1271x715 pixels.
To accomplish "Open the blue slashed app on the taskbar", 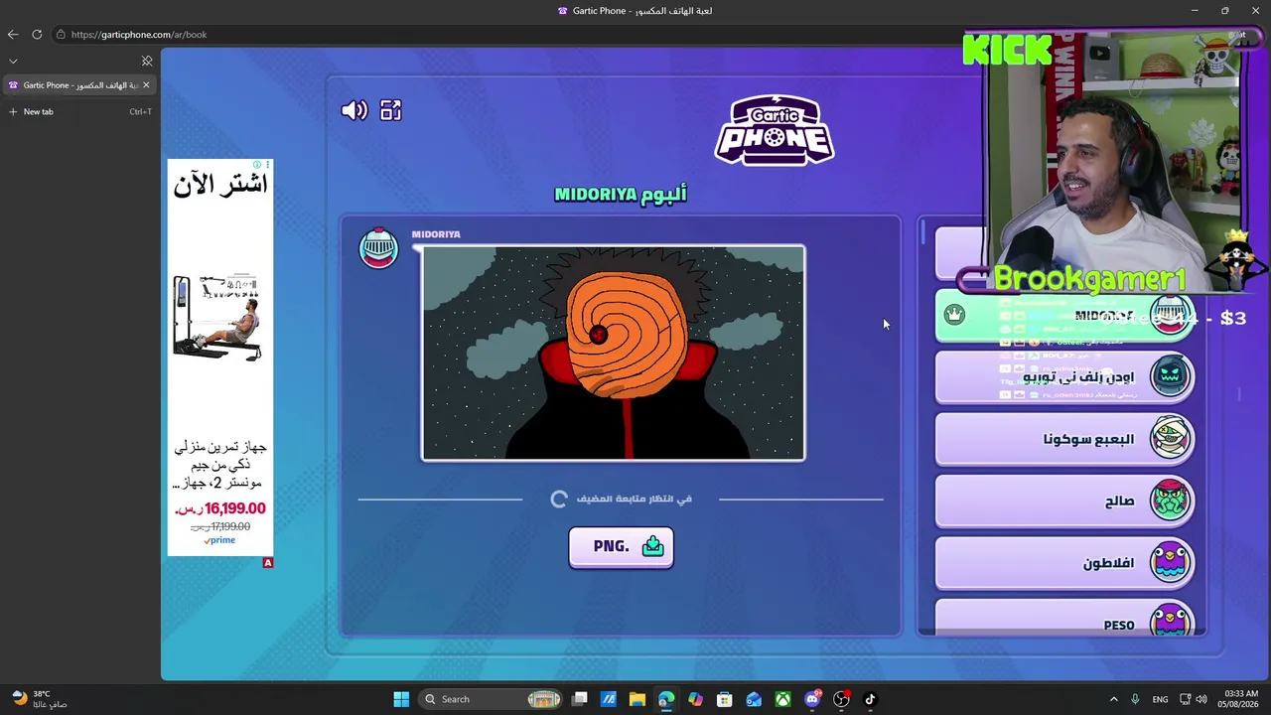I will (x=609, y=699).
